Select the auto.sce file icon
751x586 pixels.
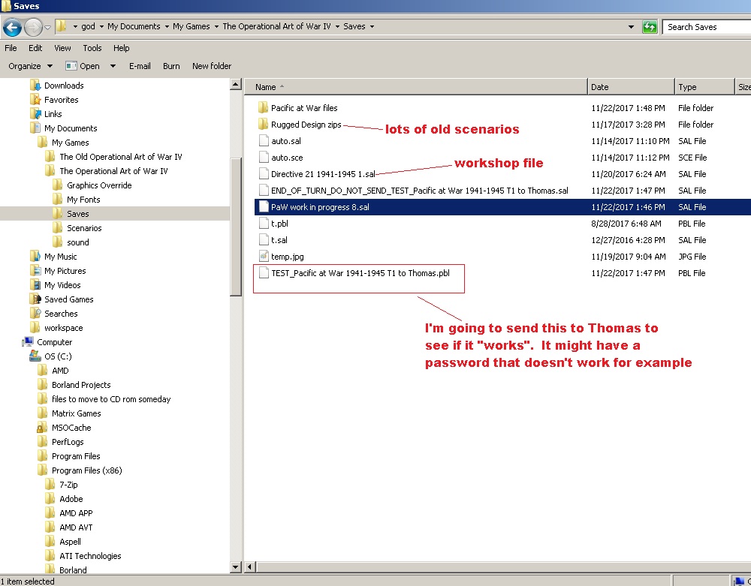pyautogui.click(x=264, y=158)
